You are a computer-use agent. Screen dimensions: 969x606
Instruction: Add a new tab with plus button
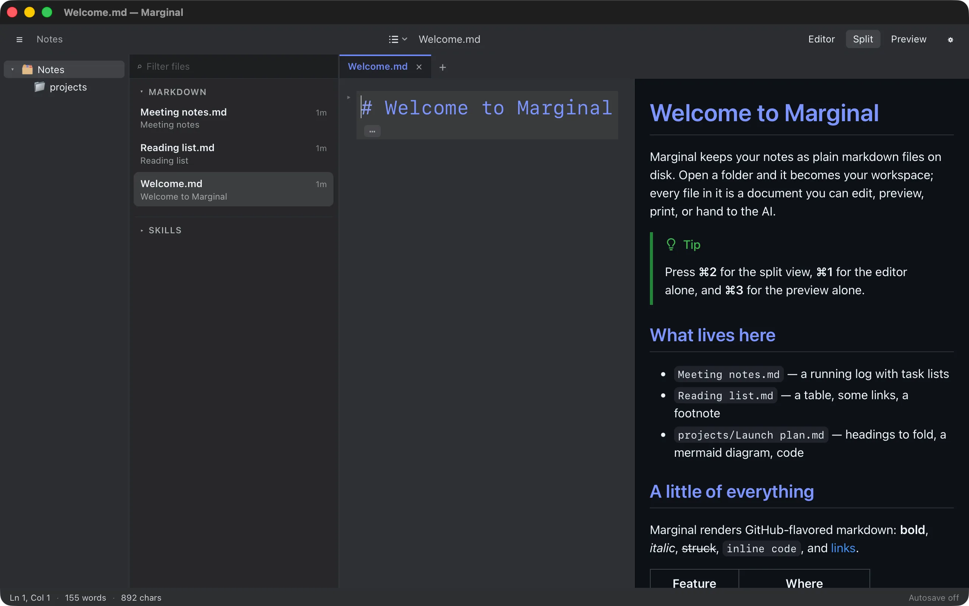442,67
